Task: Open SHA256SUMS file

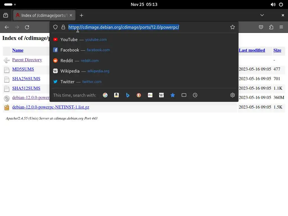Action: (x=26, y=79)
